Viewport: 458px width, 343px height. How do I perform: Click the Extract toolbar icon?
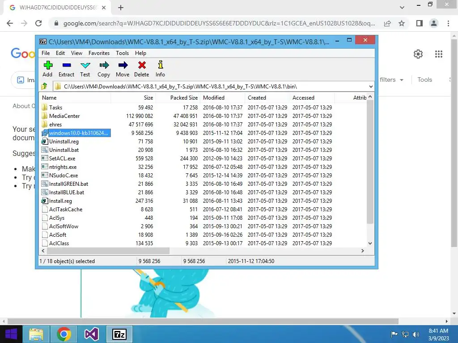pos(67,65)
